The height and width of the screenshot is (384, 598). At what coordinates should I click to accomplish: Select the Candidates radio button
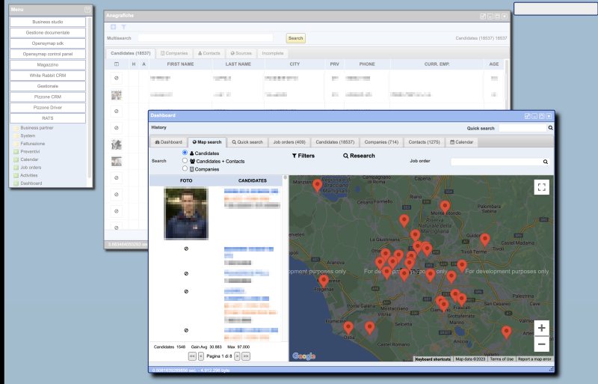[185, 153]
